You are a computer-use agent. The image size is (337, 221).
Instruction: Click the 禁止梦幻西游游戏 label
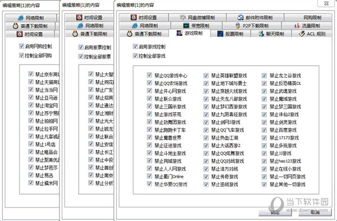tap(229, 107)
